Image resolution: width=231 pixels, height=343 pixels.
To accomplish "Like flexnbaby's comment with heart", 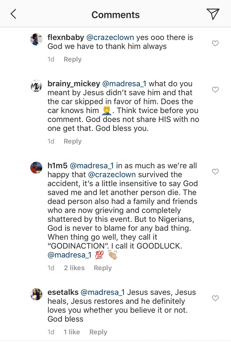I will [216, 43].
